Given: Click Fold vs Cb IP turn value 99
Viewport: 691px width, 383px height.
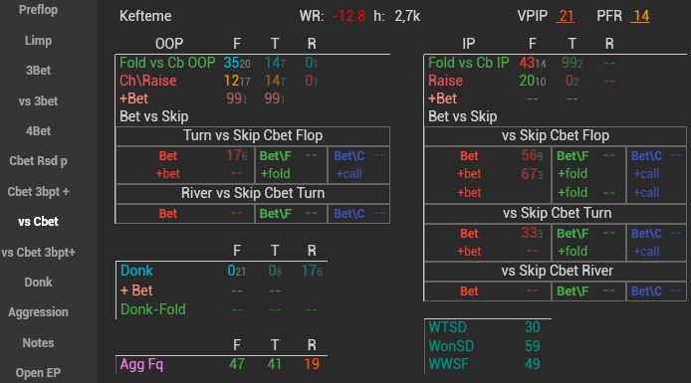Looking at the screenshot, I should (570, 63).
